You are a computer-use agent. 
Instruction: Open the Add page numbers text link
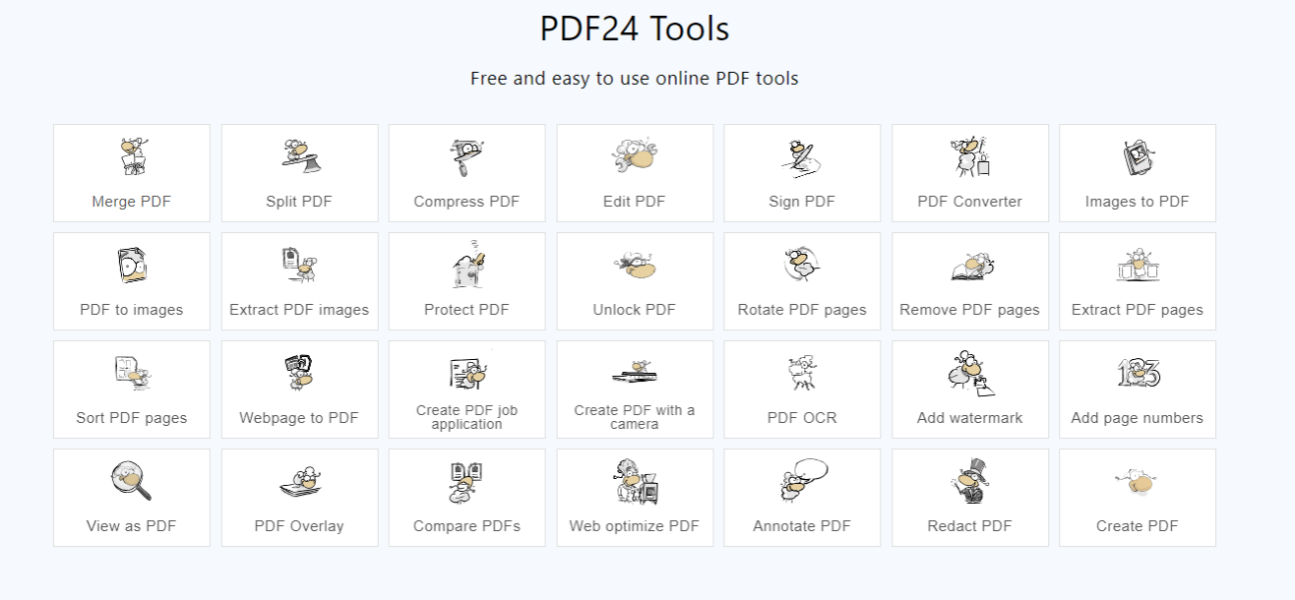coord(1138,418)
